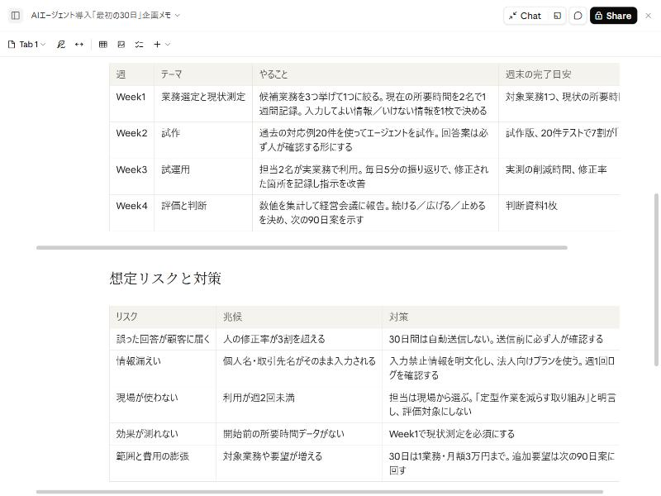Click the Week4 cell '数値を集計して経営会議に報告…'
This screenshot has height=496, width=661.
coord(375,212)
